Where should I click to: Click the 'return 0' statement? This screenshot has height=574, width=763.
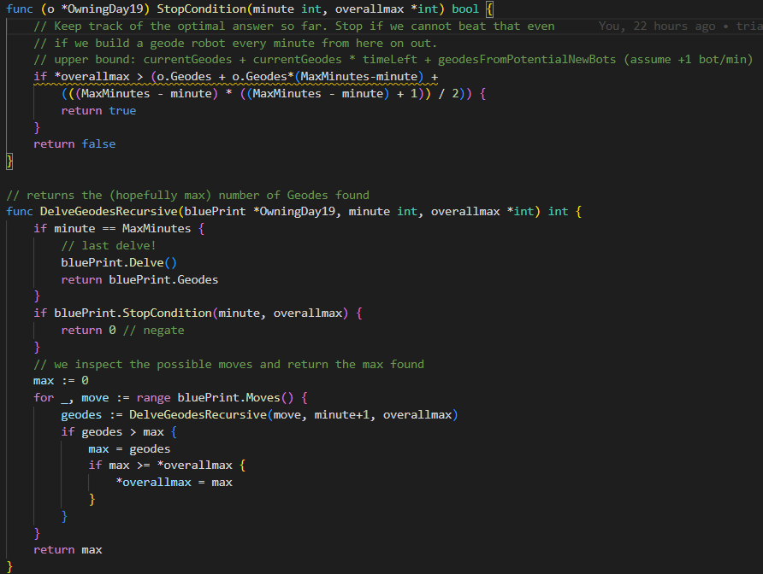coord(88,331)
